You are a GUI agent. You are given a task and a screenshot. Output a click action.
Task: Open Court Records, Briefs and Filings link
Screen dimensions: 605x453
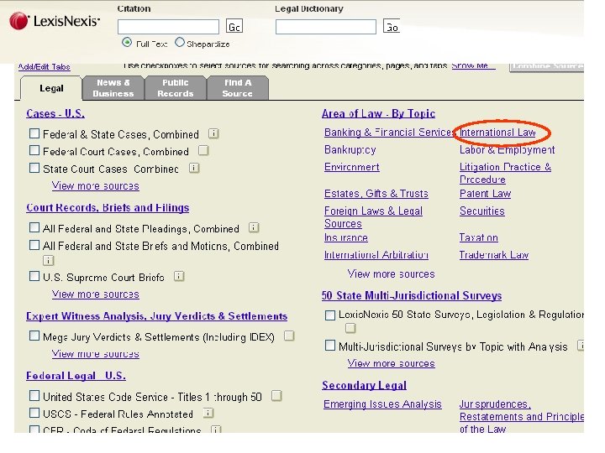108,208
